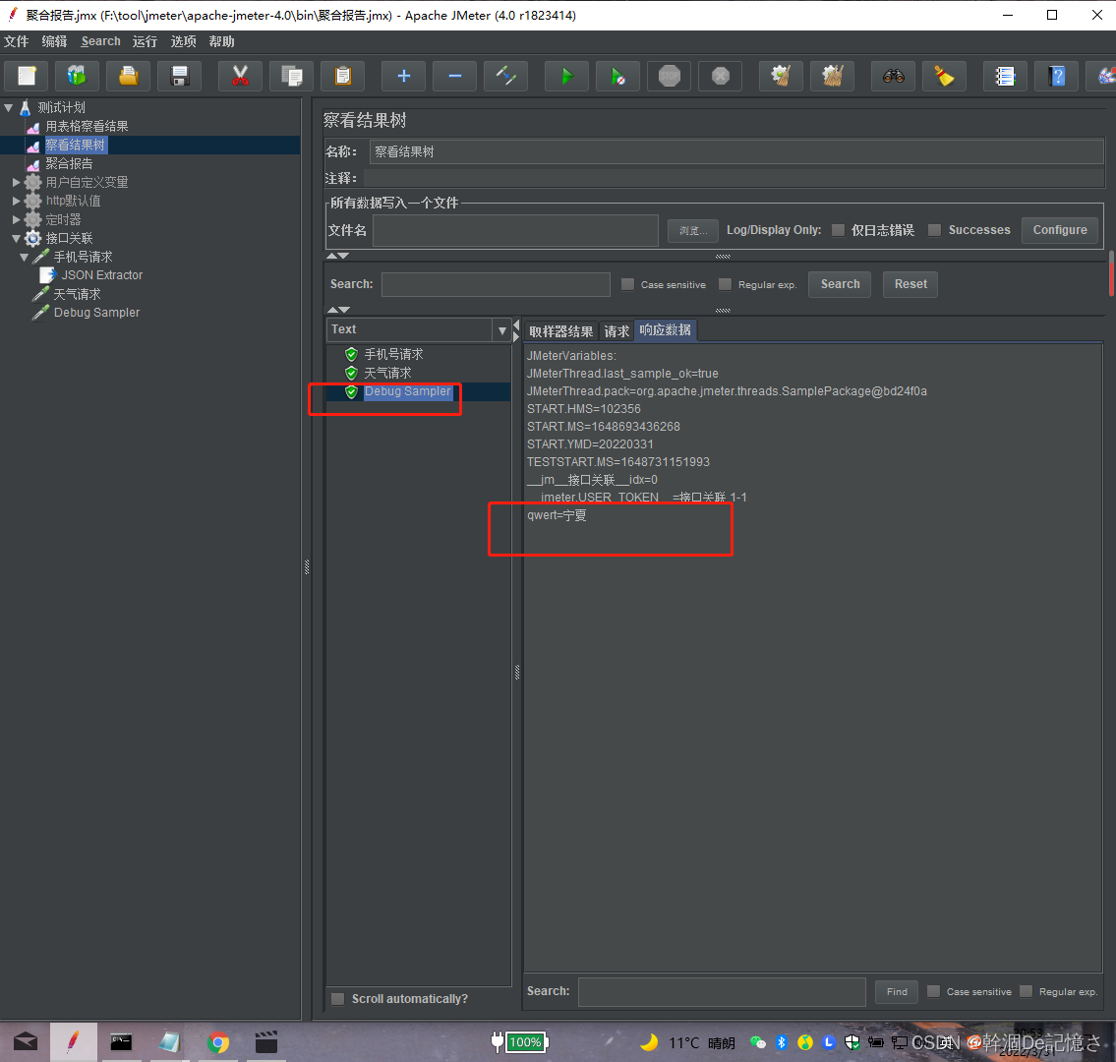Collapse all tree nodes minus icon
The height and width of the screenshot is (1062, 1116).
455,76
